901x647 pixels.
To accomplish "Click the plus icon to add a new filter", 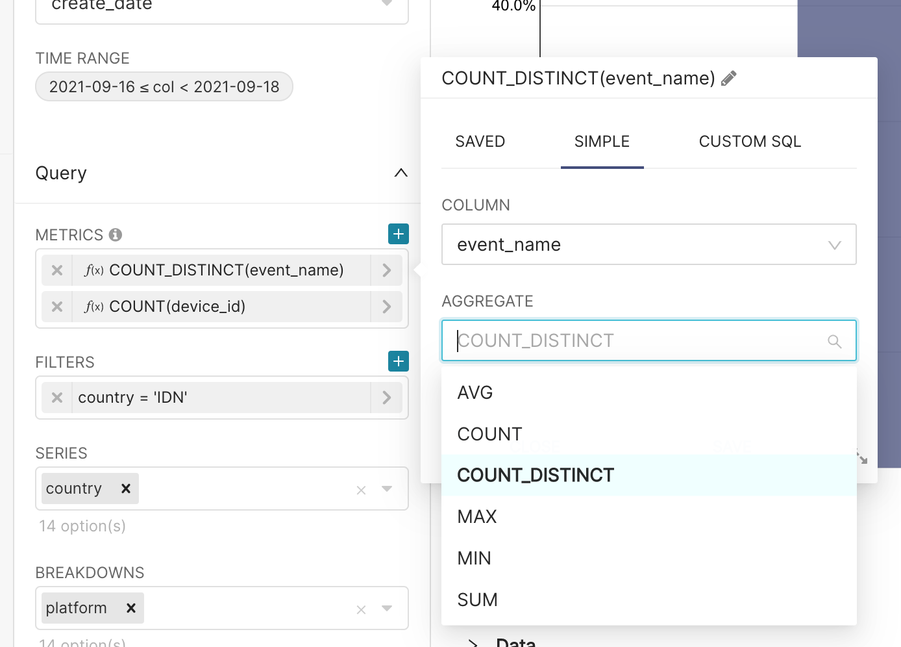I will coord(398,361).
